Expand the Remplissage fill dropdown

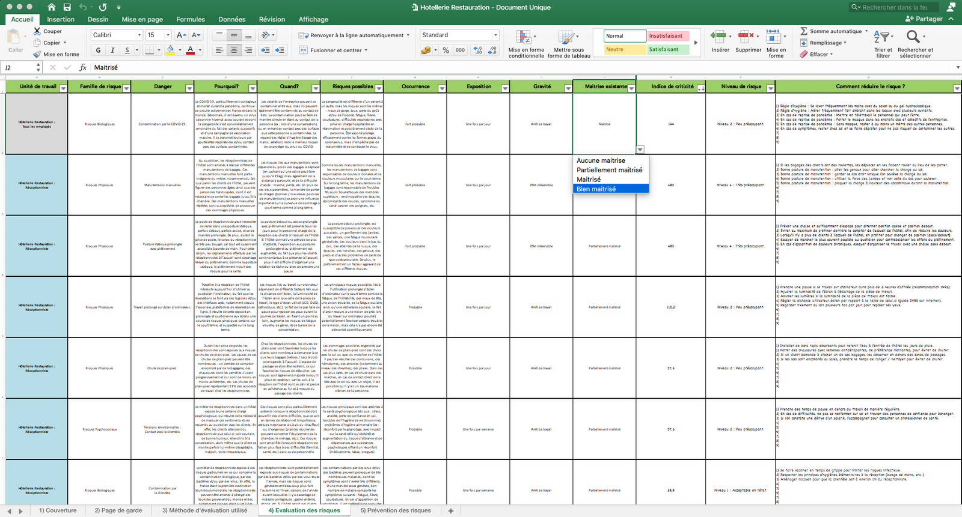coord(845,43)
